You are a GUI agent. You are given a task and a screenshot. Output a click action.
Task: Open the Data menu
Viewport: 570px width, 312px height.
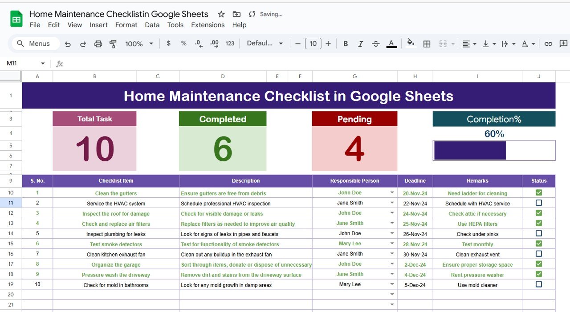(x=152, y=25)
